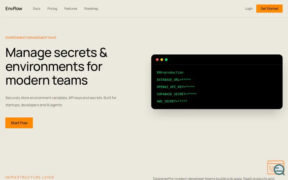The width and height of the screenshot is (288, 180).
Task: Click the Infrastructure Layer heading
Action: (30, 177)
